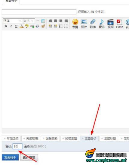Viewport: 129px width, 165px height.
Task: Insert an image with the 图片 icon
Action: (x=84, y=24)
